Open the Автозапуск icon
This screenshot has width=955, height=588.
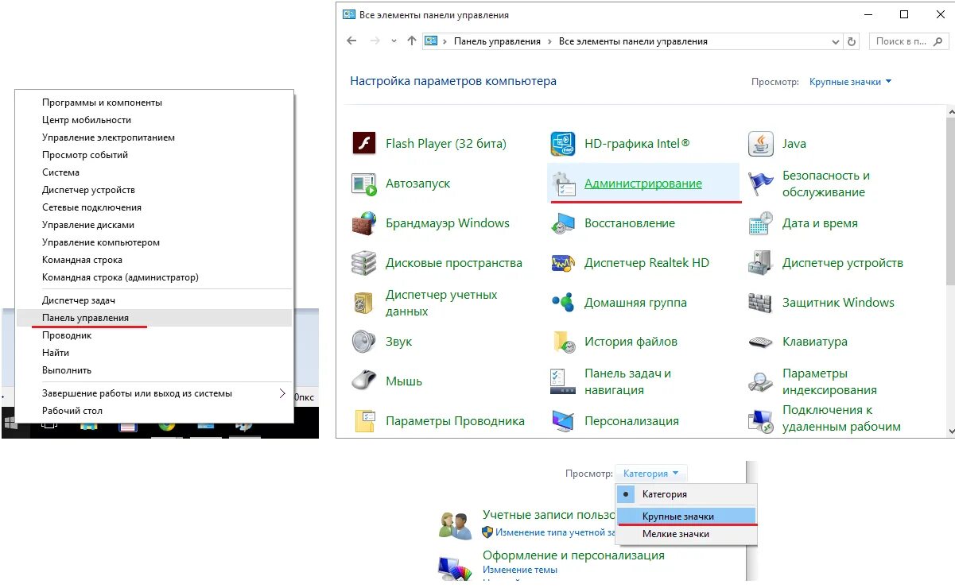[x=364, y=184]
